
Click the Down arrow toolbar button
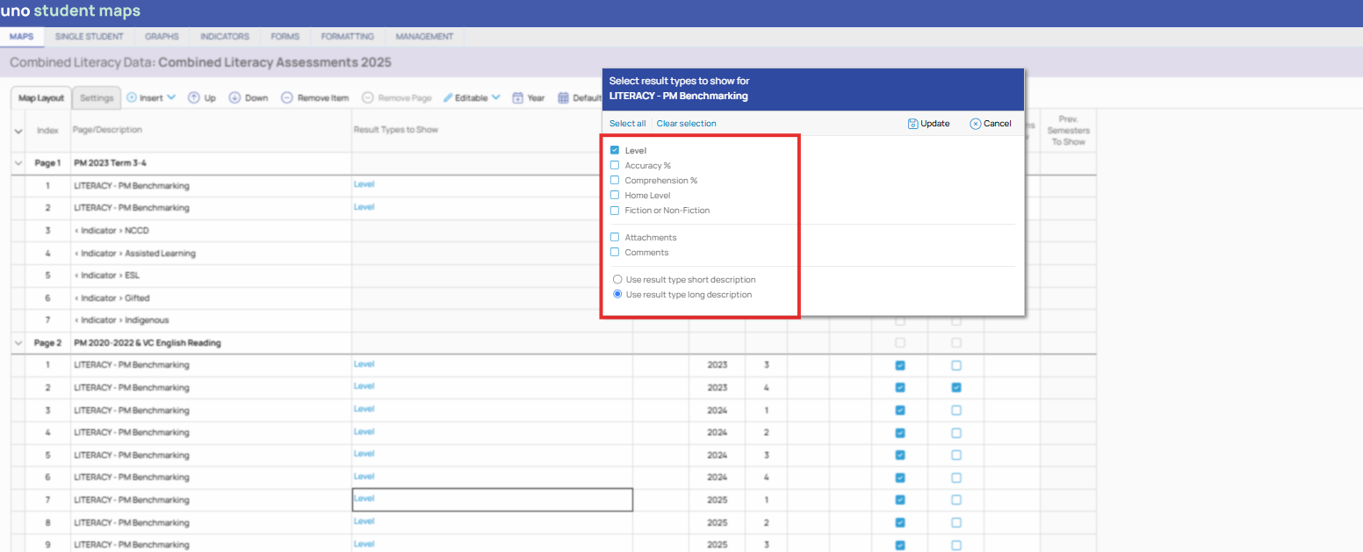click(249, 98)
